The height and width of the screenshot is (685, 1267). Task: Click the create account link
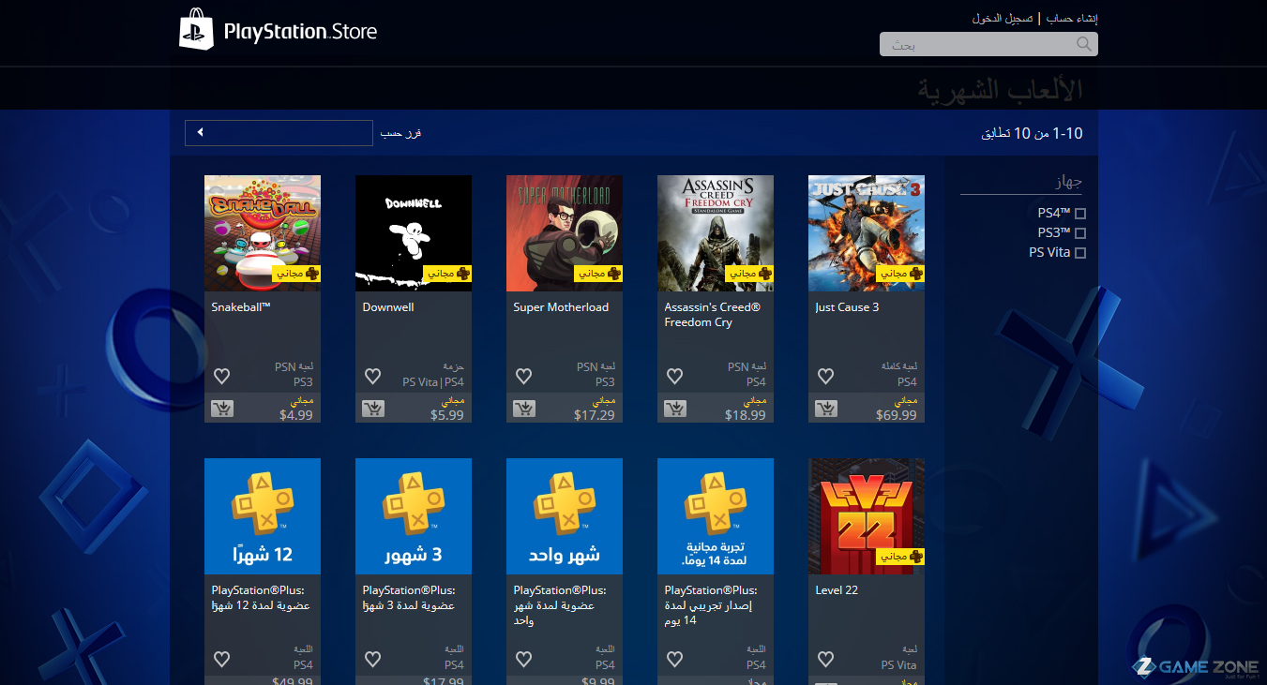(x=1073, y=19)
